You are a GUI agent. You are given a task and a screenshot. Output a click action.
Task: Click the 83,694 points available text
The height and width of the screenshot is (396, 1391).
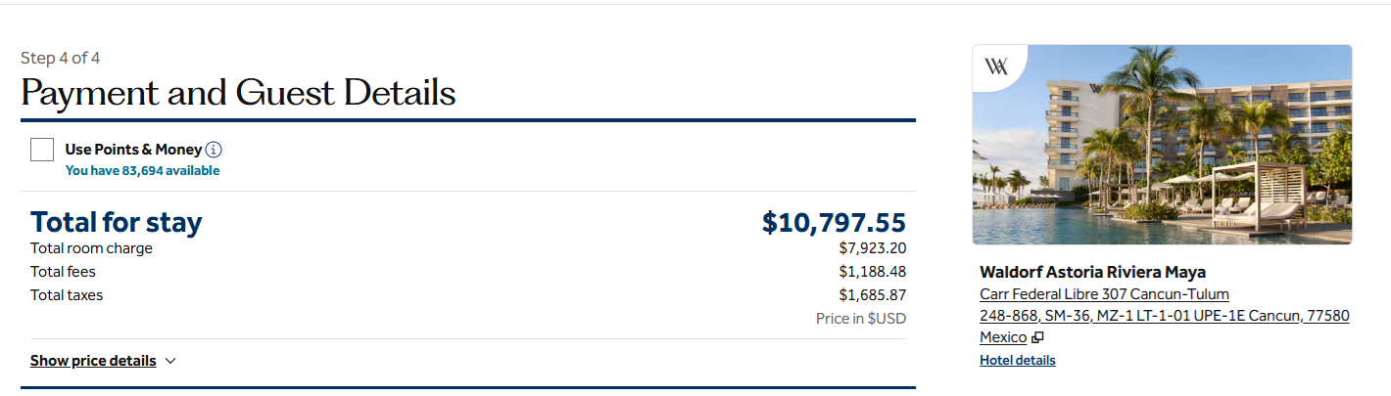[142, 171]
